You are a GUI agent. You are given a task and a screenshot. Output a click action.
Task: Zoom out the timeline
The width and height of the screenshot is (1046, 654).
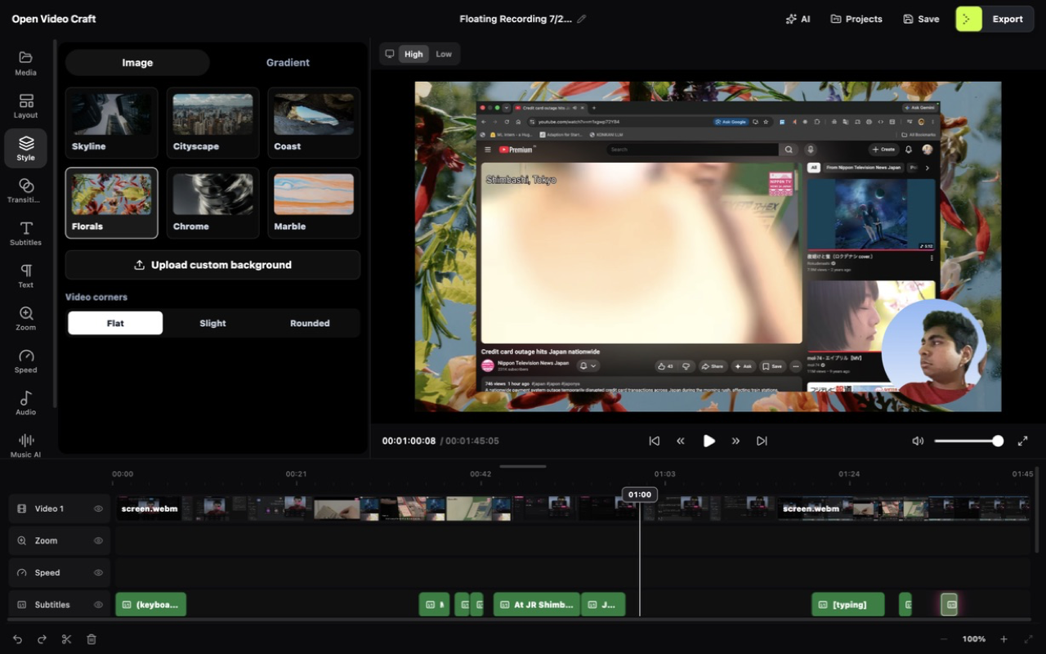[x=944, y=639]
